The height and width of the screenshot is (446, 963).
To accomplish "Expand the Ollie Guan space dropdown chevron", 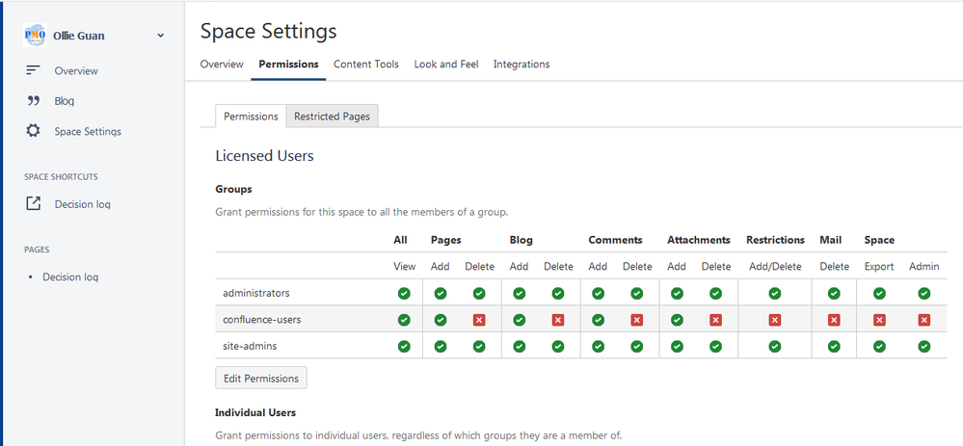I will 161,36.
